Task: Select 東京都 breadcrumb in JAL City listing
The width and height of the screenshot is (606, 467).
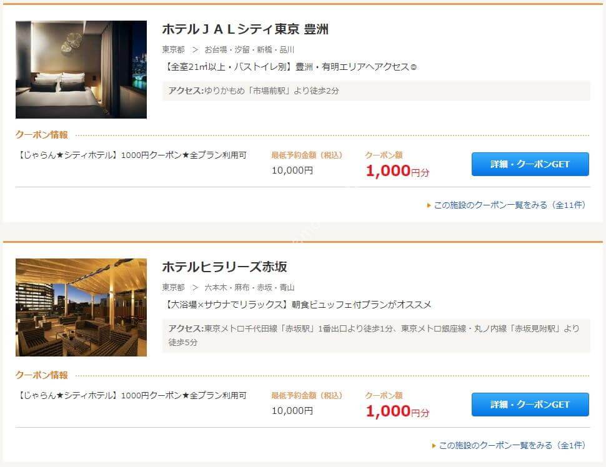Action: pyautogui.click(x=173, y=50)
